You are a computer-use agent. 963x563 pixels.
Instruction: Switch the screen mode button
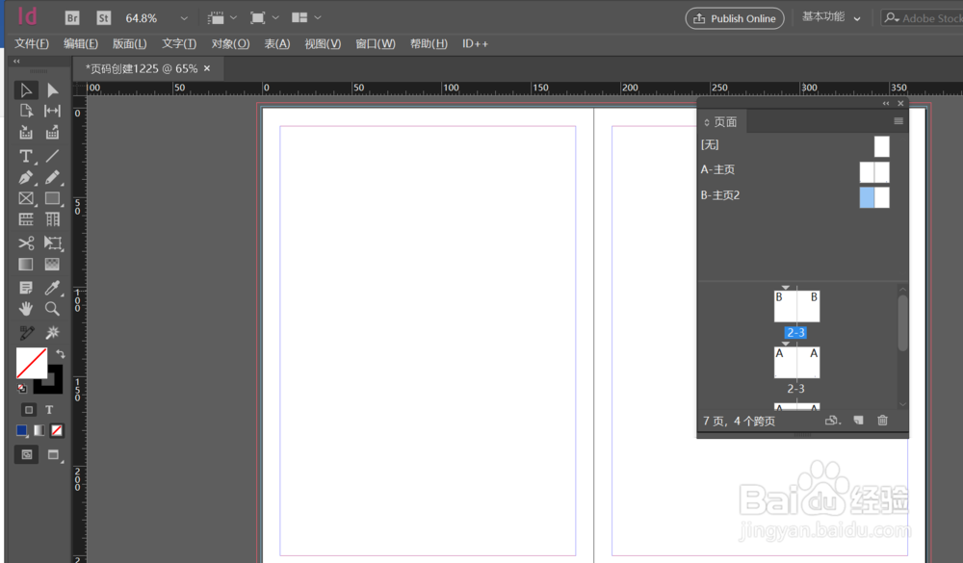click(53, 455)
